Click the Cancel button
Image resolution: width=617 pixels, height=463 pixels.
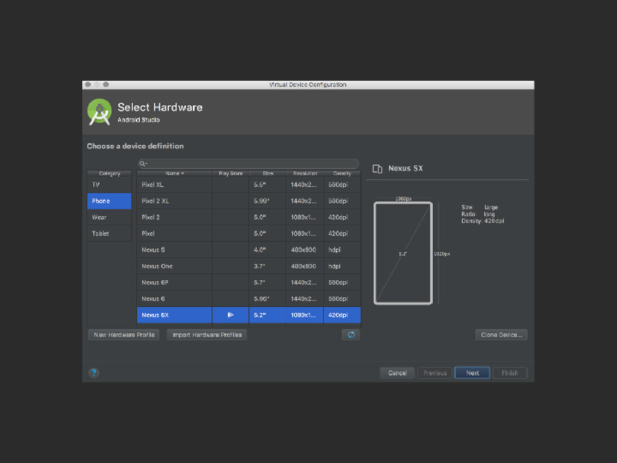click(397, 373)
